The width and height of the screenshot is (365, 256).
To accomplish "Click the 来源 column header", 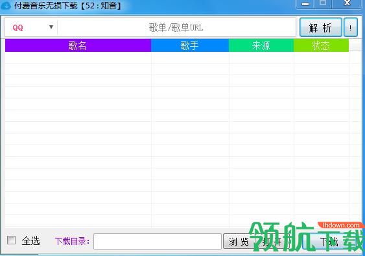I will point(261,45).
